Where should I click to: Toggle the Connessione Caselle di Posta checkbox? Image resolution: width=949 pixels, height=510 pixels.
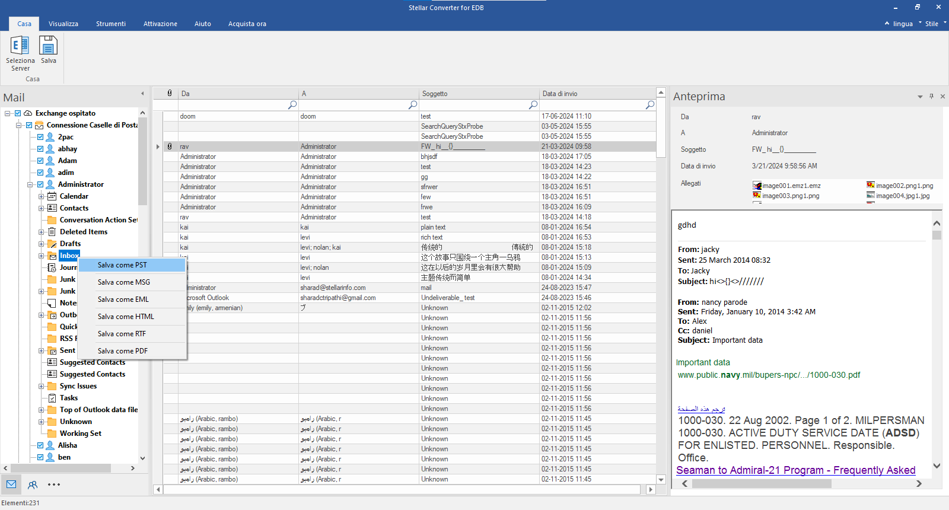click(28, 125)
